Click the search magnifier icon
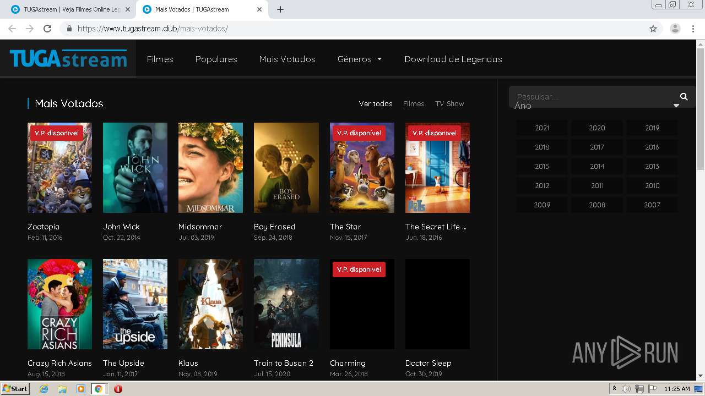Image resolution: width=705 pixels, height=396 pixels. click(684, 97)
